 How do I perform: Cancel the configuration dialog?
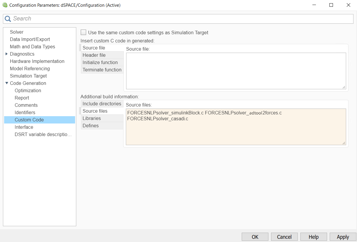[284, 237]
